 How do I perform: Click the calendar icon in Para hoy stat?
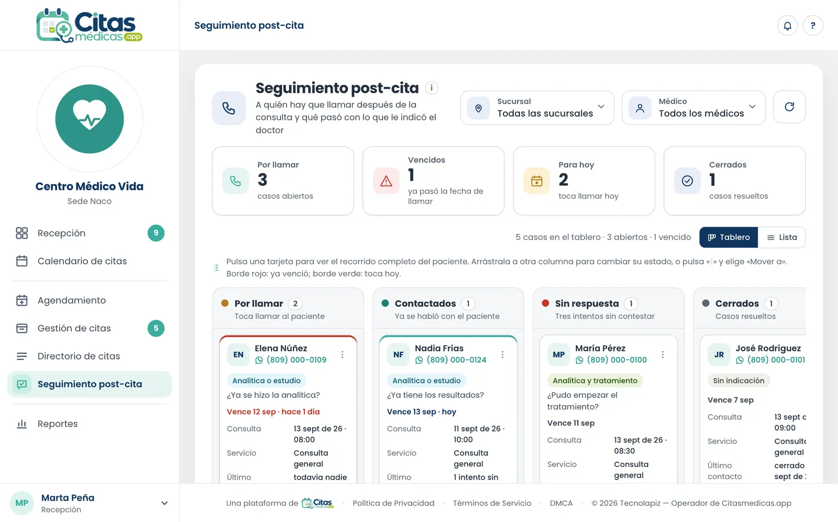(x=537, y=181)
